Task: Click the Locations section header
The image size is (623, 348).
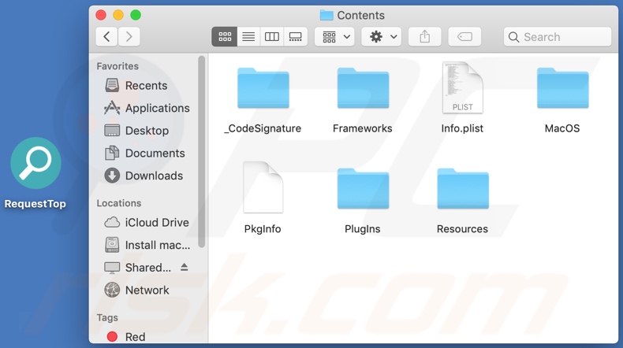Action: pyautogui.click(x=119, y=203)
